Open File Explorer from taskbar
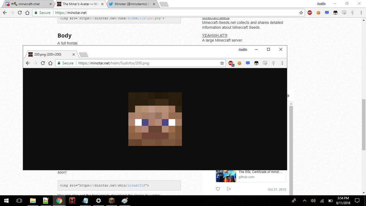The width and height of the screenshot is (366, 206). click(x=33, y=201)
